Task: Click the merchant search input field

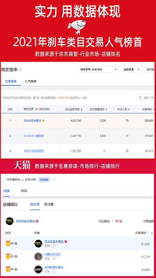Action: pyautogui.click(x=148, y=98)
